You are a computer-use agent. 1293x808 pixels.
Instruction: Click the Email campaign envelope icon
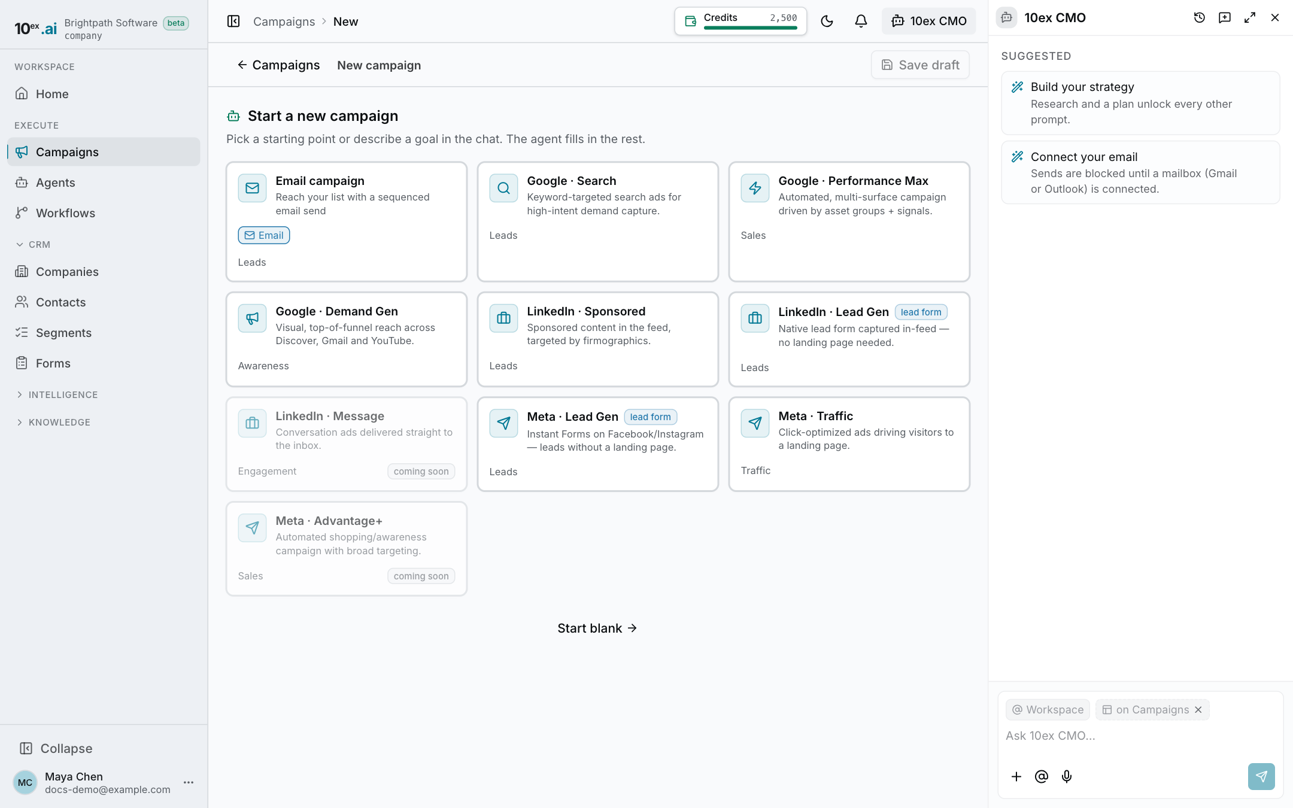click(253, 189)
